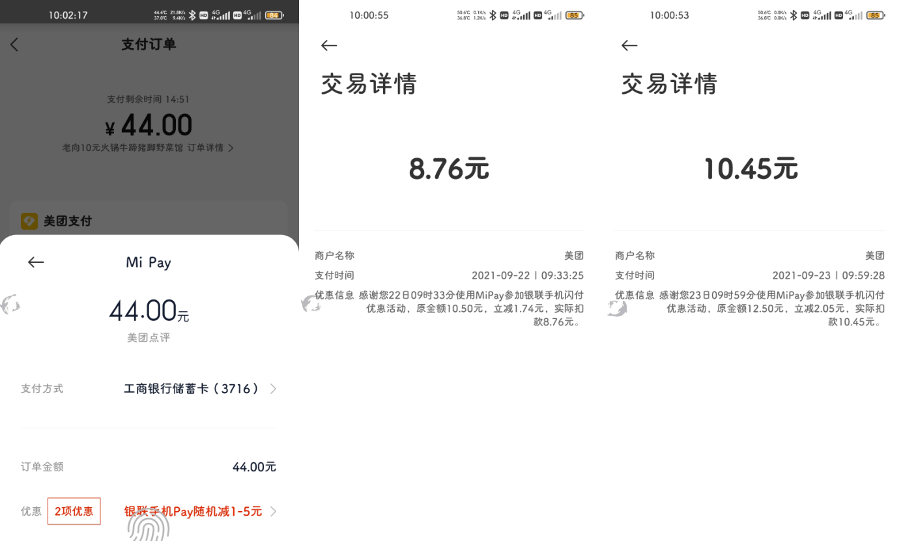Tap battery icon in 10:00:53 status bar
Viewport: 901px width, 541px height.
(x=875, y=15)
